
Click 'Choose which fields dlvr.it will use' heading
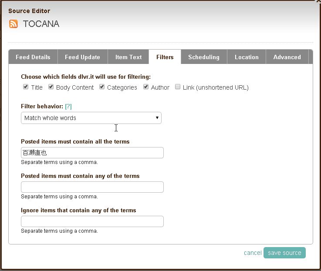86,77
